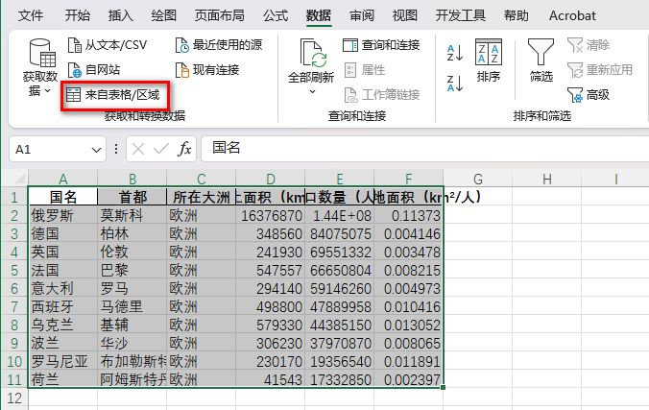The image size is (649, 410).
Task: Select row 12 header
Action: [14, 398]
